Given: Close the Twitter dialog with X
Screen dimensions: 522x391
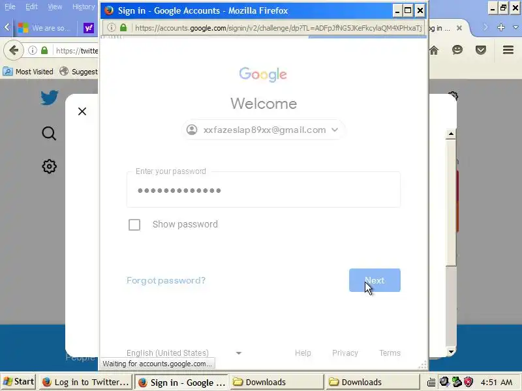Looking at the screenshot, I should [82, 111].
